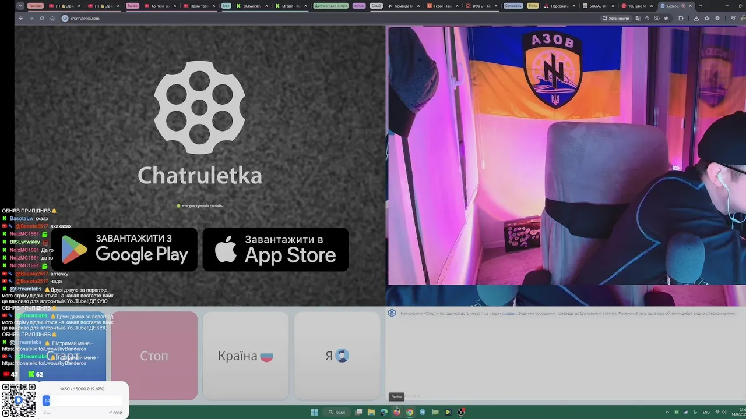
Task: Open File Explorer from the taskbar
Action: 371,412
